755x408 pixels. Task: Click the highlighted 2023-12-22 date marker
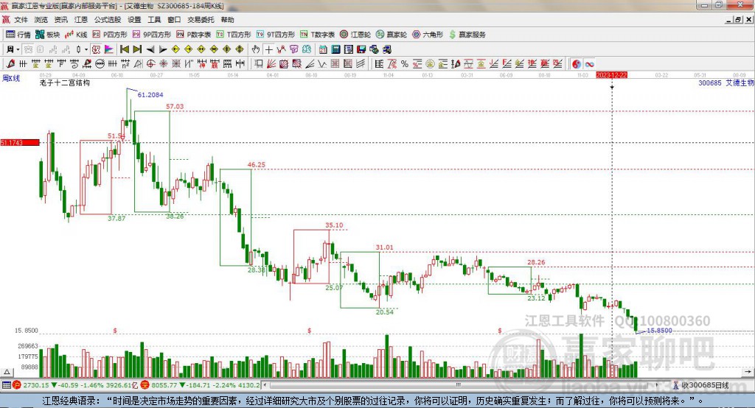coord(611,75)
